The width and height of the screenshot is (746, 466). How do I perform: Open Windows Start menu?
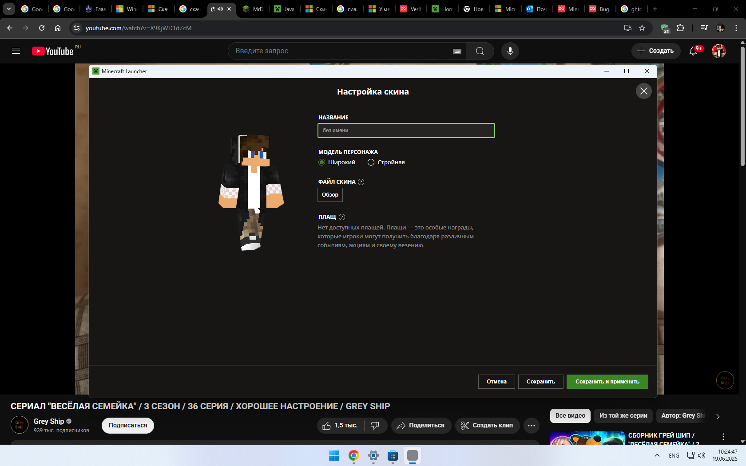coord(334,456)
